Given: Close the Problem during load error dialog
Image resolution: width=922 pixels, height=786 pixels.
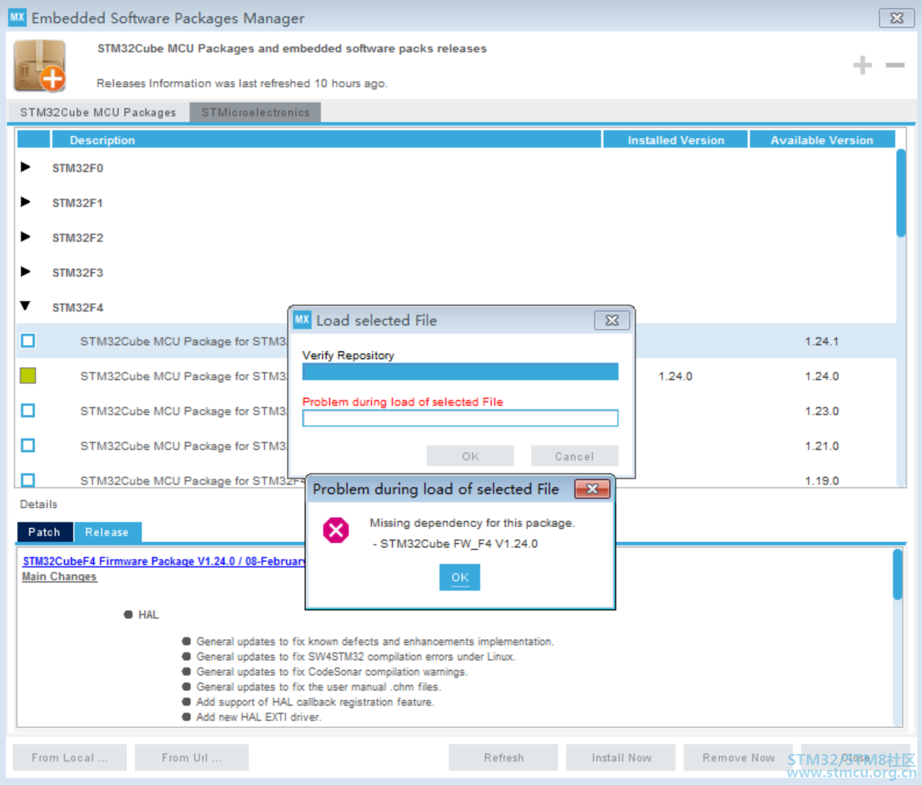Looking at the screenshot, I should (592, 489).
